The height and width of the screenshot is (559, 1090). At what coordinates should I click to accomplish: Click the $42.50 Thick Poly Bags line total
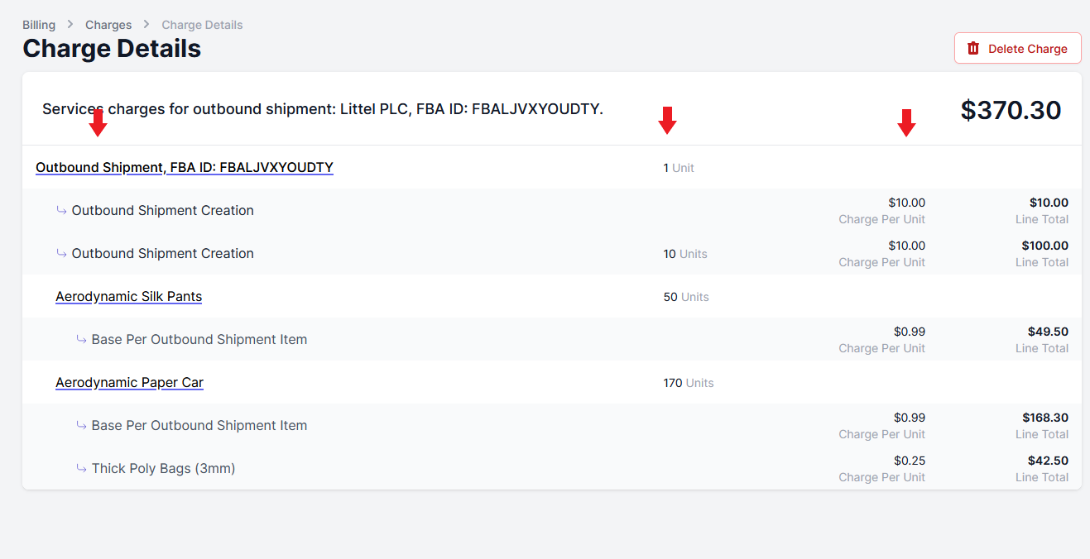coord(1048,461)
